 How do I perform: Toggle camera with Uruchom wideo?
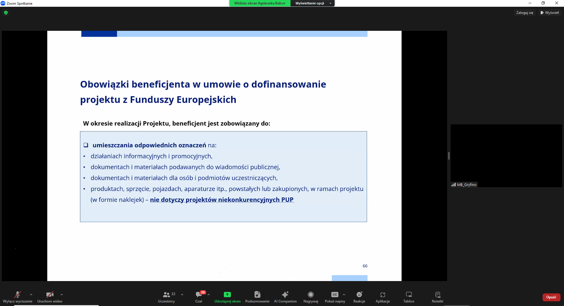coord(50,297)
